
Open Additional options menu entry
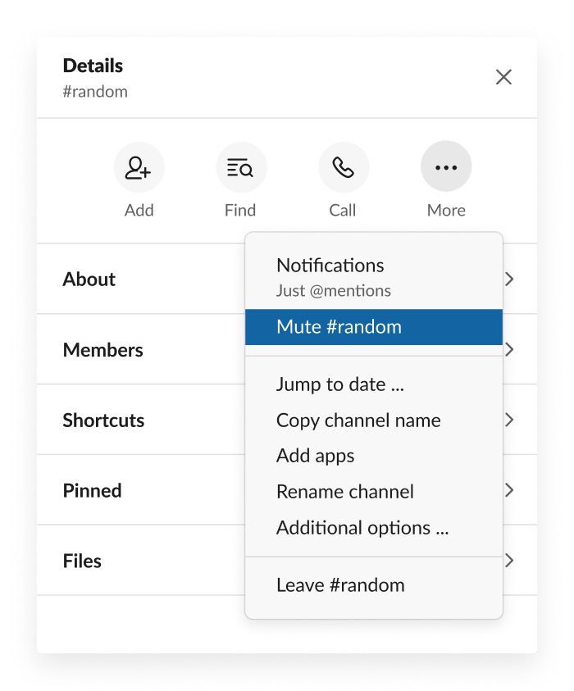(x=362, y=528)
